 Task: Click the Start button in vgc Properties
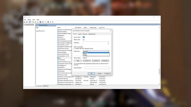[x=78, y=61]
